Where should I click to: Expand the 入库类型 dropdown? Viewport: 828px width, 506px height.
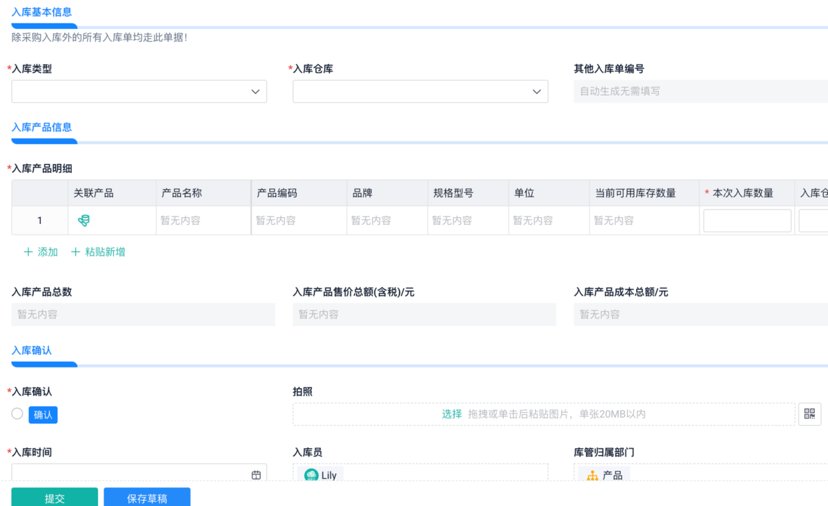click(255, 92)
